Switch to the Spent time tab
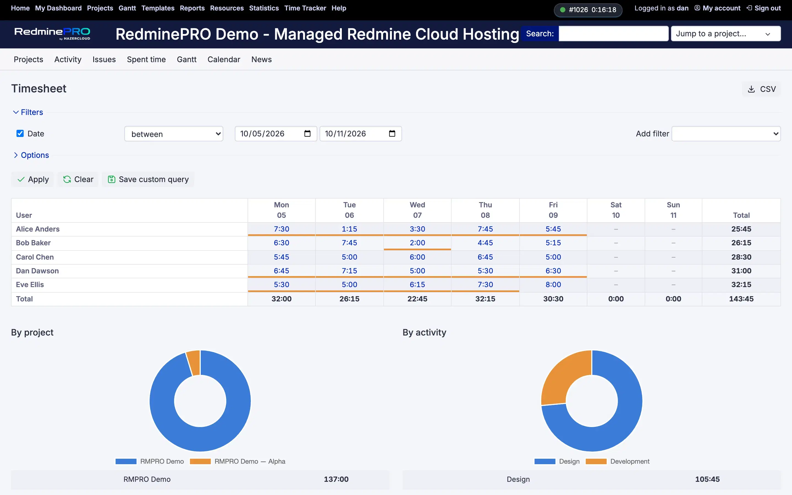Image resolution: width=792 pixels, height=495 pixels. (x=146, y=59)
